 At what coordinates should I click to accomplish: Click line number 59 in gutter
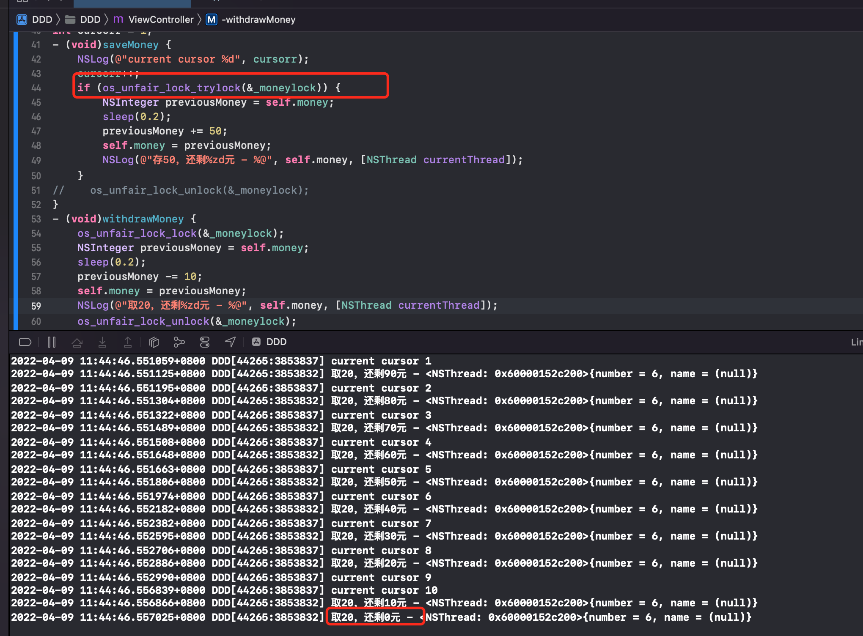36,306
